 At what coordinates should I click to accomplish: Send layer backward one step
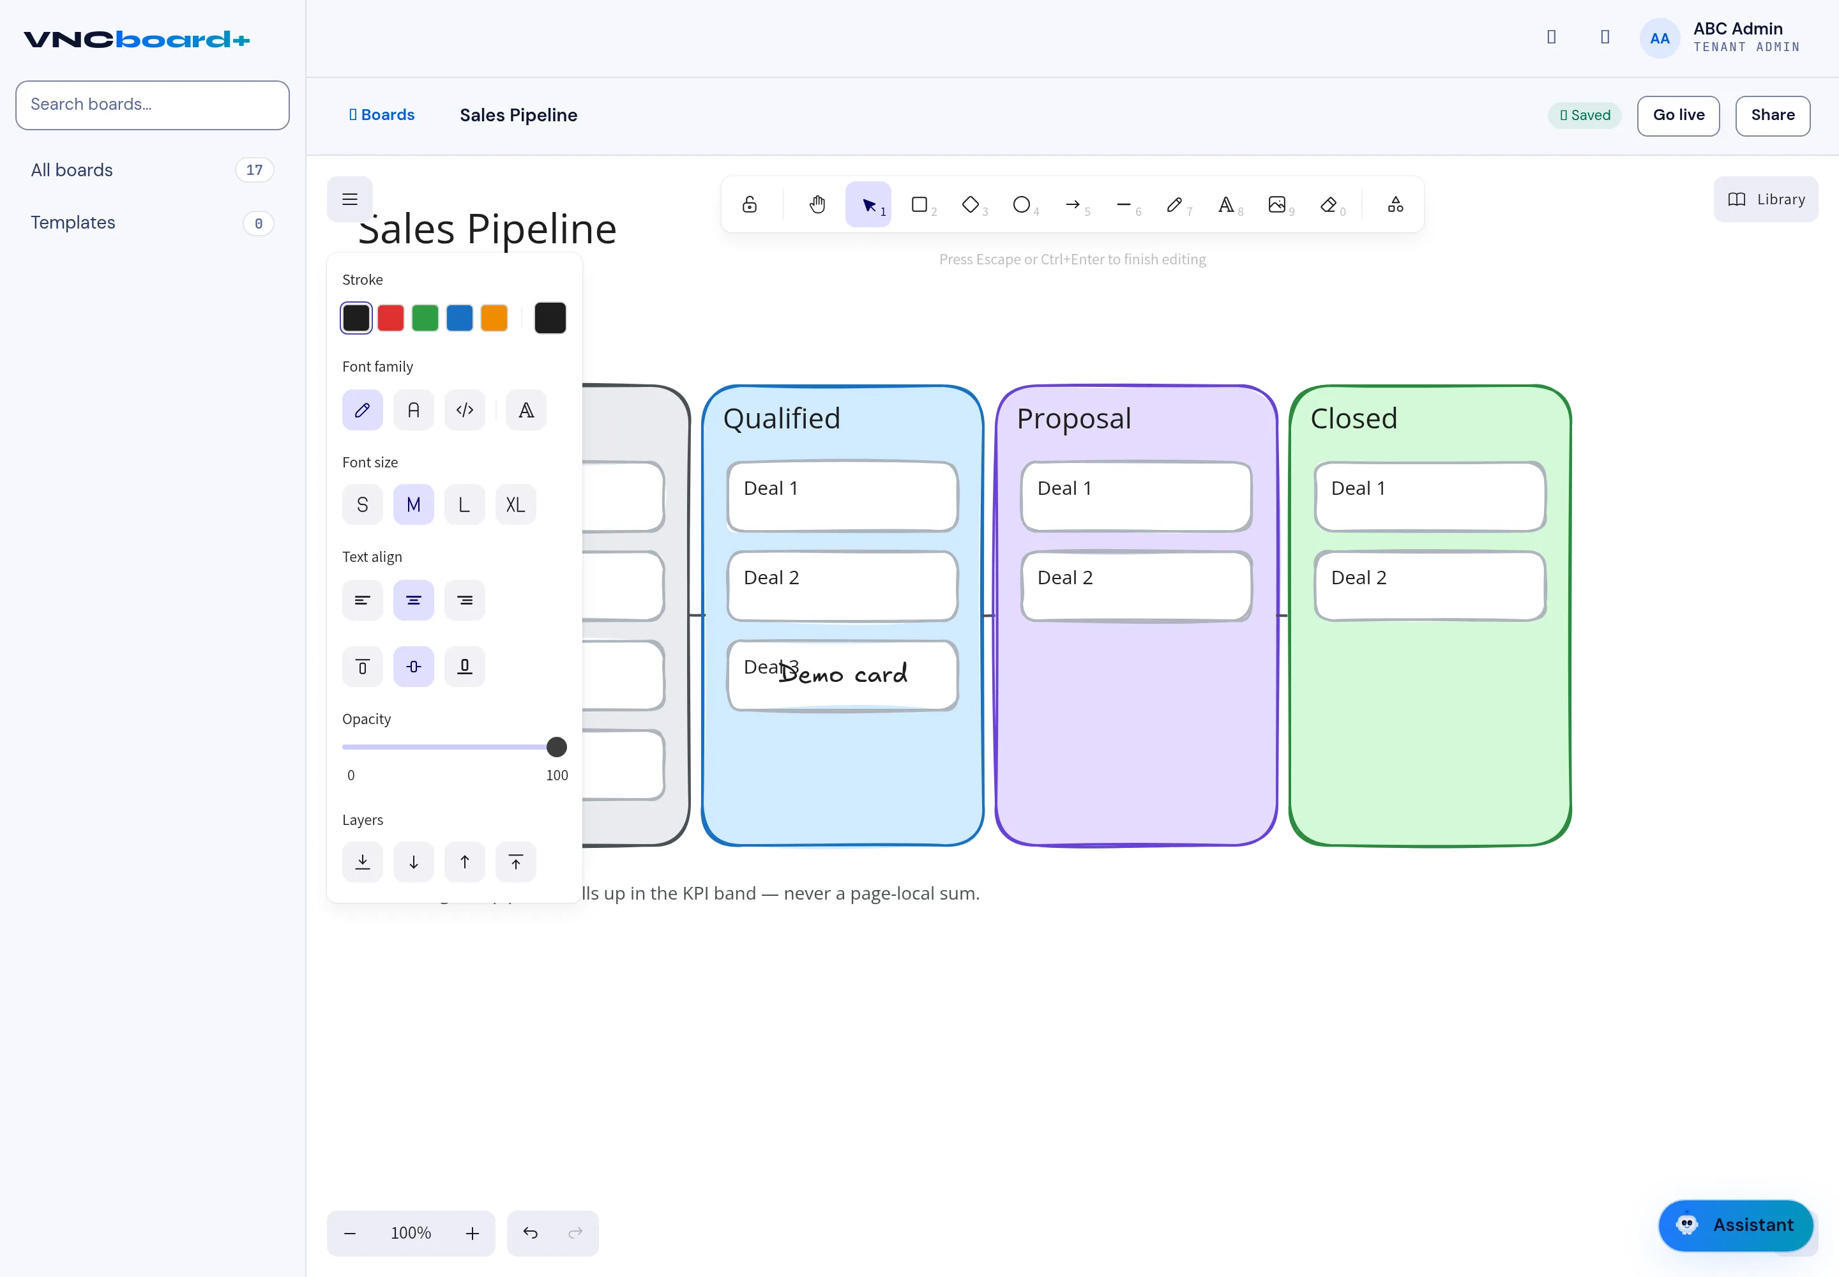coord(414,862)
